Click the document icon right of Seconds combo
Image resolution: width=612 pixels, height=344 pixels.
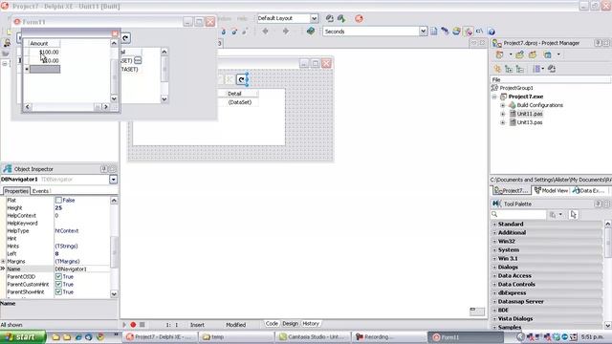433,32
